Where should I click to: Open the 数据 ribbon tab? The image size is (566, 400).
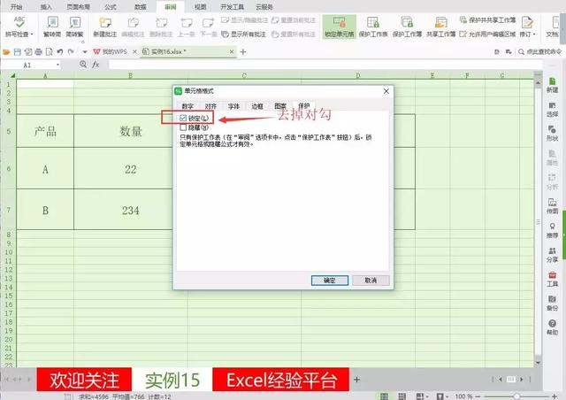click(x=141, y=6)
